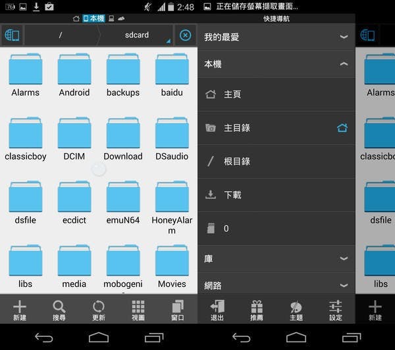Screen dimensions: 395x350
Task: Tap the 更新 (Refresh) toolbar button
Action: (99, 311)
